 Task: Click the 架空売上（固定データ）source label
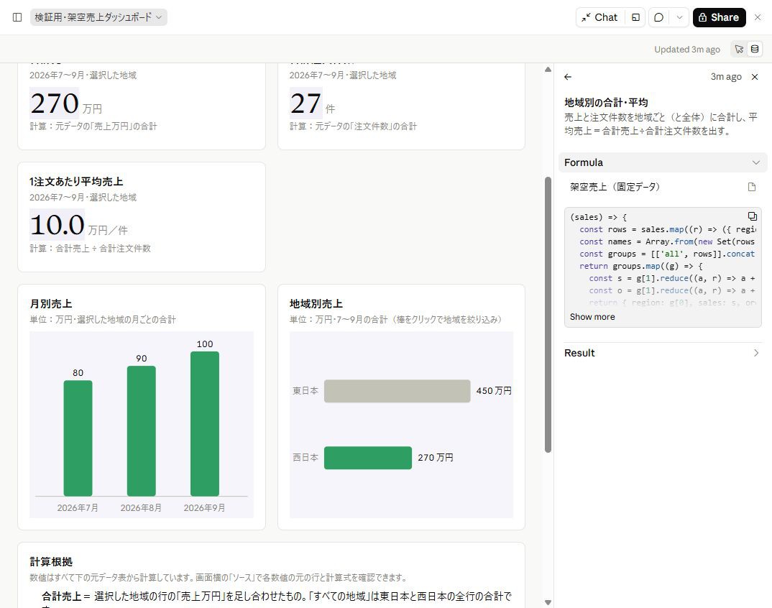(615, 187)
